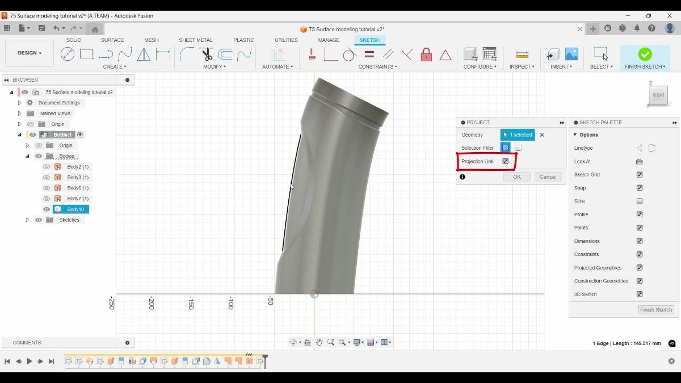681x383 pixels.
Task: Toggle the Dimensions checkbox
Action: [640, 241]
